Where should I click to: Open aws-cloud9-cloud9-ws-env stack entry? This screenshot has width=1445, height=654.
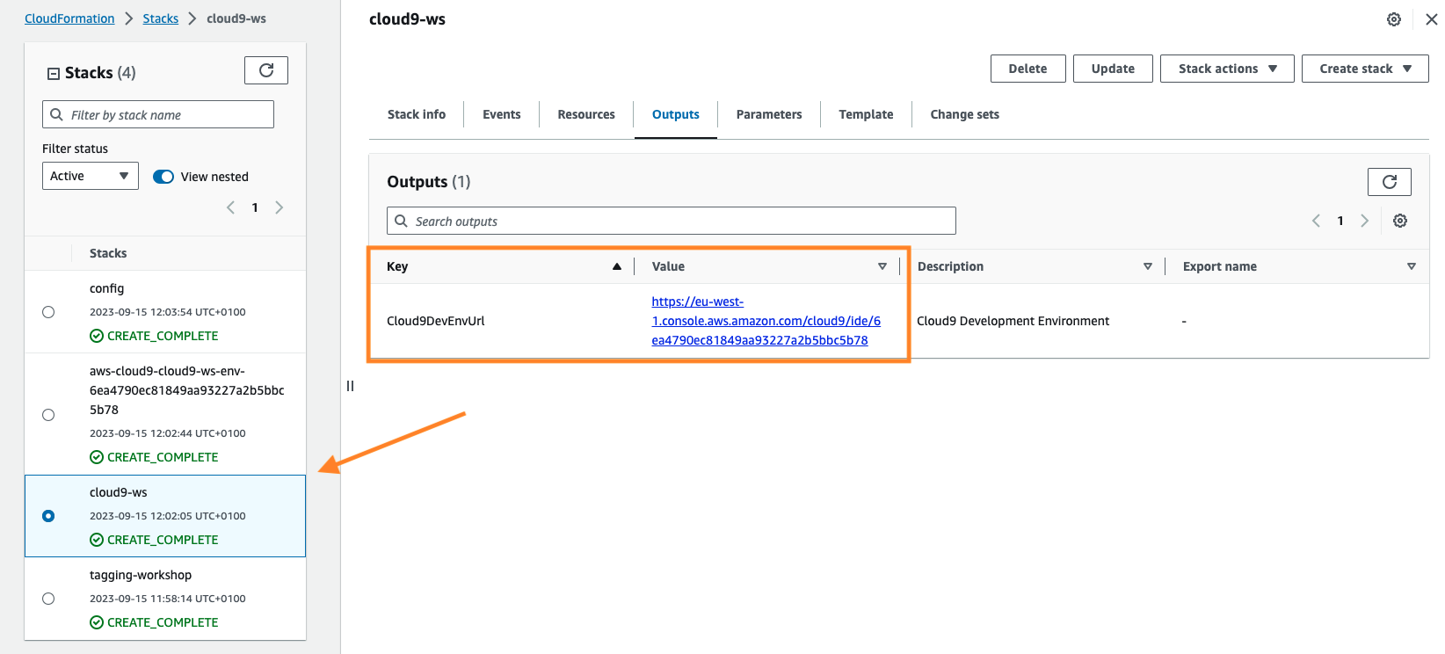[186, 390]
